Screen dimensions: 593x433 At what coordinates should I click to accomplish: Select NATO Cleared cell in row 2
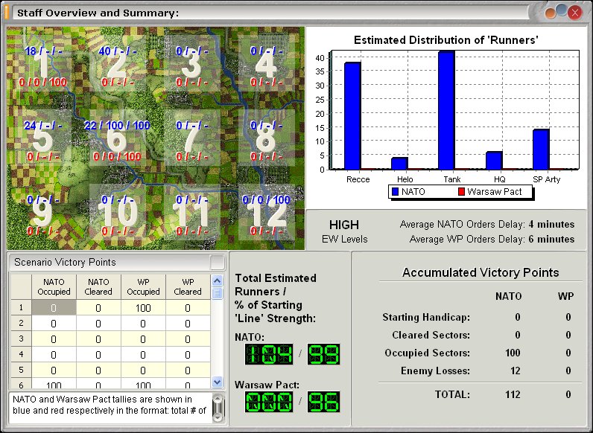point(98,324)
